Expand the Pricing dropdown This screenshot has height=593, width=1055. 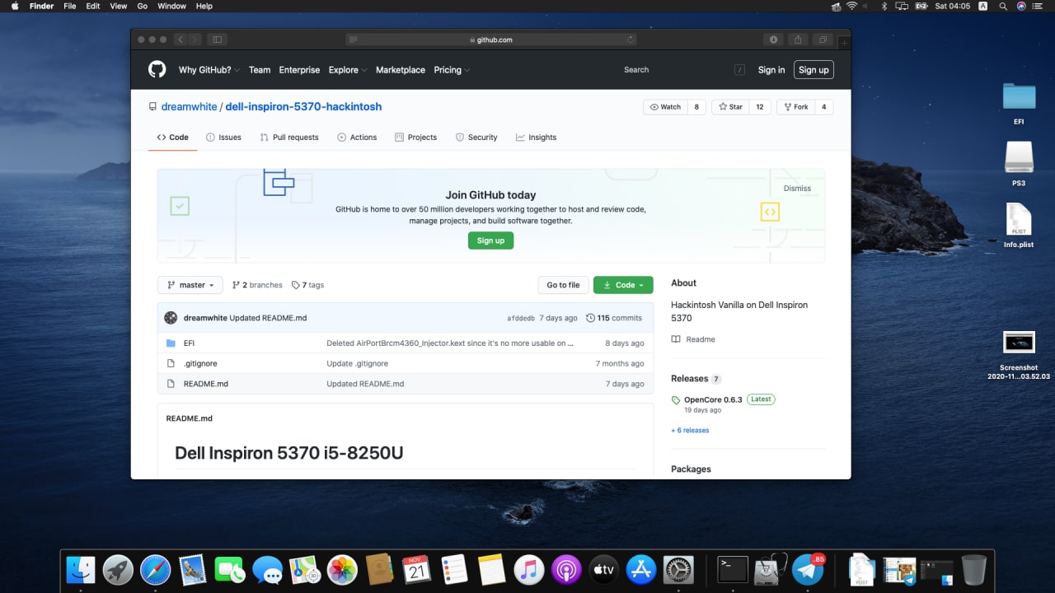click(452, 70)
